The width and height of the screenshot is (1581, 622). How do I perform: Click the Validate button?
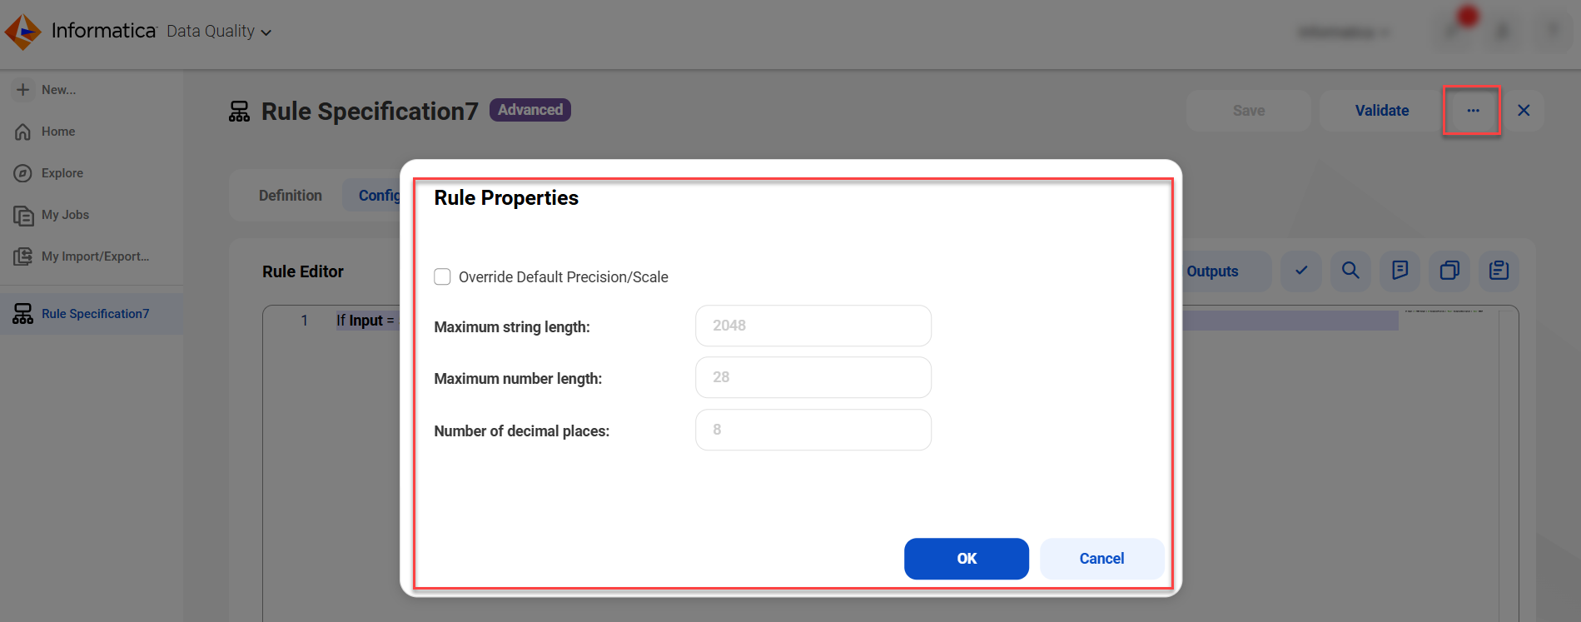[1382, 111]
